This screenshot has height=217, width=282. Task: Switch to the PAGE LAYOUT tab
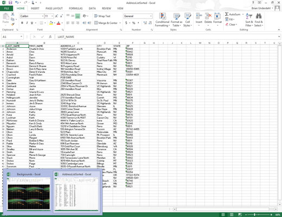(x=54, y=8)
